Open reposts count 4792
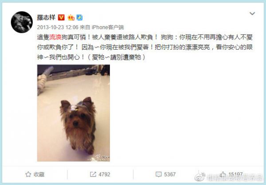Viewport: 266px width, 185px height. point(104,174)
